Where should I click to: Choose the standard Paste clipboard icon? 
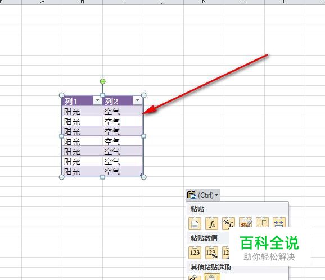195,223
